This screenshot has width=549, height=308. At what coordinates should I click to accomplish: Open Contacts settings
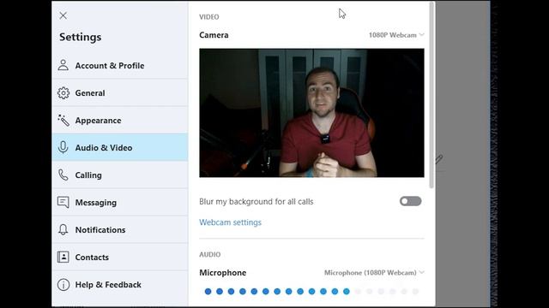pos(120,257)
